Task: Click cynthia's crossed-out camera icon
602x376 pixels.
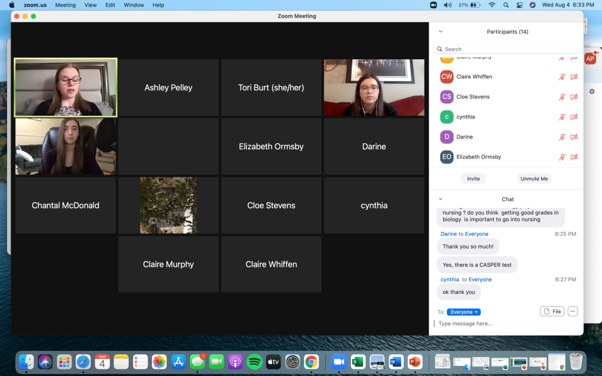Action: tap(574, 117)
